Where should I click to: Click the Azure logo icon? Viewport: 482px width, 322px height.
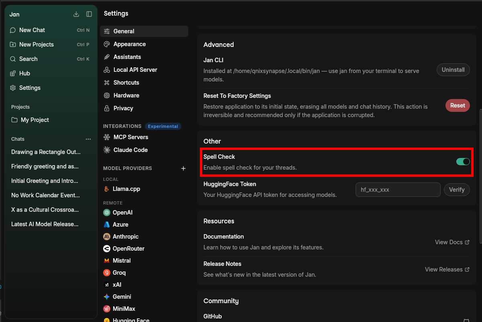[x=107, y=225]
